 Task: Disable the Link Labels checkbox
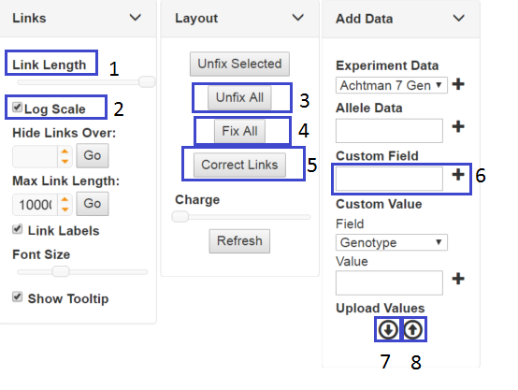[x=17, y=229]
